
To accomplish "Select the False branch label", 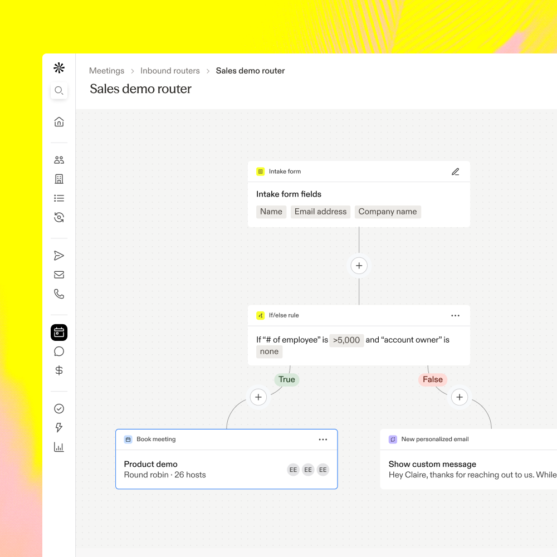I will click(x=433, y=380).
